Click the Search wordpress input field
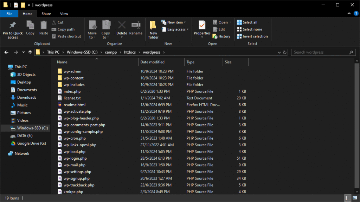This screenshot has height=202, width=360. [320, 52]
